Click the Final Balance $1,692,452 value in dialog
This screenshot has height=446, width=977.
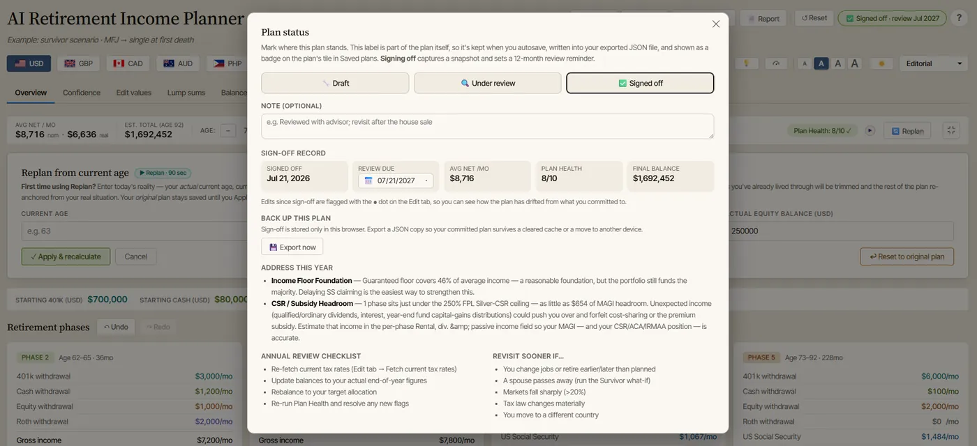[x=653, y=178]
